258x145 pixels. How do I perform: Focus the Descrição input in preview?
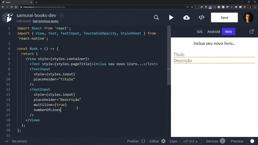pos(214,61)
